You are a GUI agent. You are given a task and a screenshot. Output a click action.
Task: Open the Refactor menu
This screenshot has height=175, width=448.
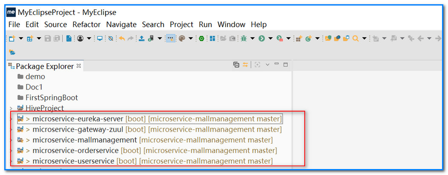[87, 25]
